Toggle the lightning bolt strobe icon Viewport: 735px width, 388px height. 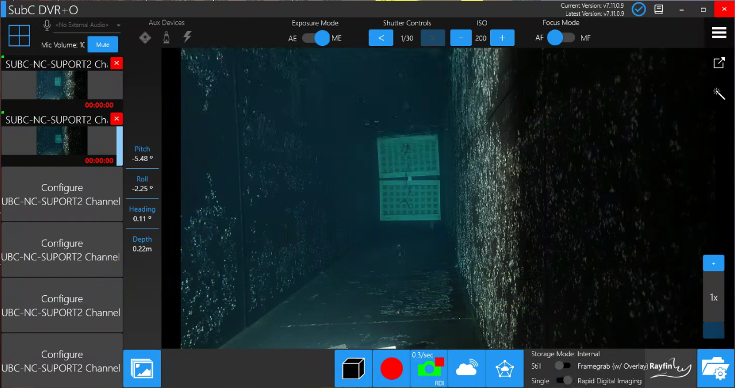pos(187,37)
